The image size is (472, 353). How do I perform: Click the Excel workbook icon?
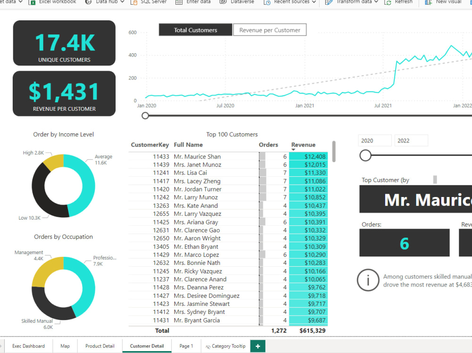[32, 2]
